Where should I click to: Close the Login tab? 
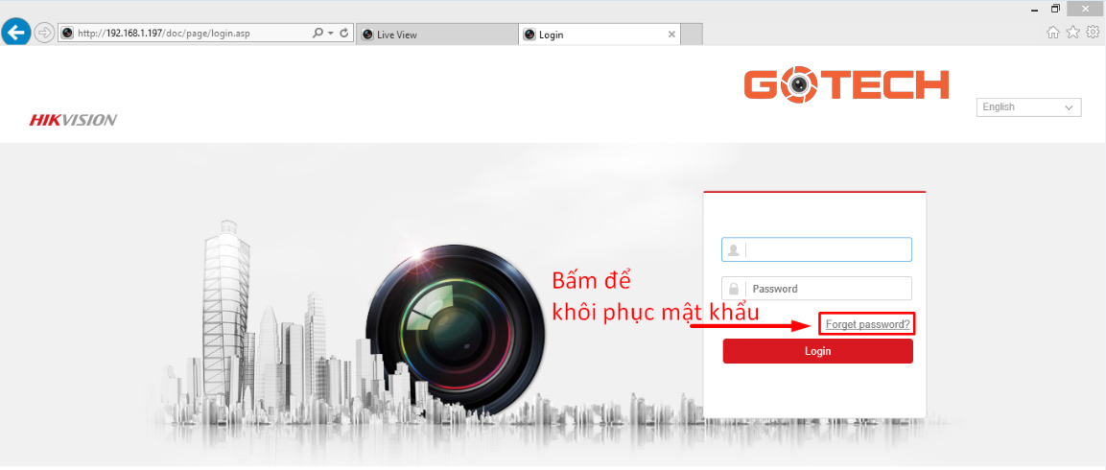671,34
